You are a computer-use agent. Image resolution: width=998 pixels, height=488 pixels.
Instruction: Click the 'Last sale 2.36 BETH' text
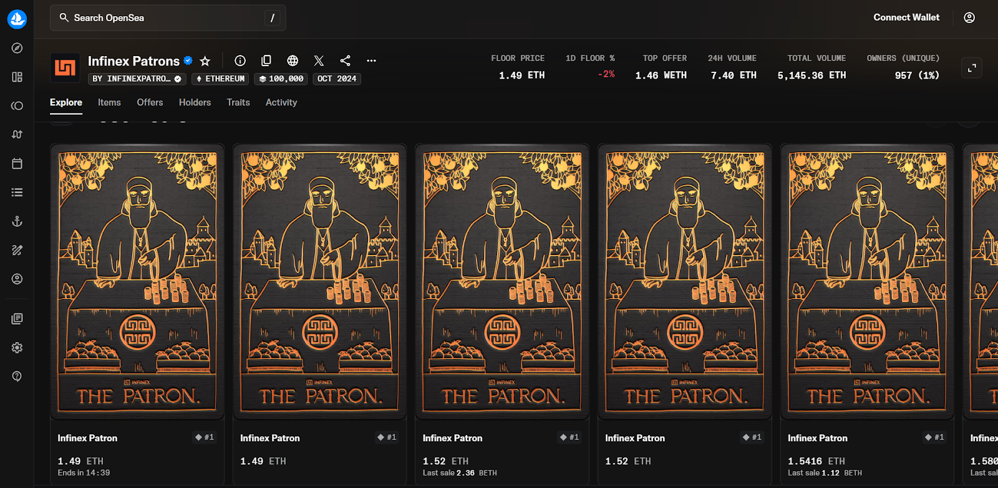[x=460, y=473]
